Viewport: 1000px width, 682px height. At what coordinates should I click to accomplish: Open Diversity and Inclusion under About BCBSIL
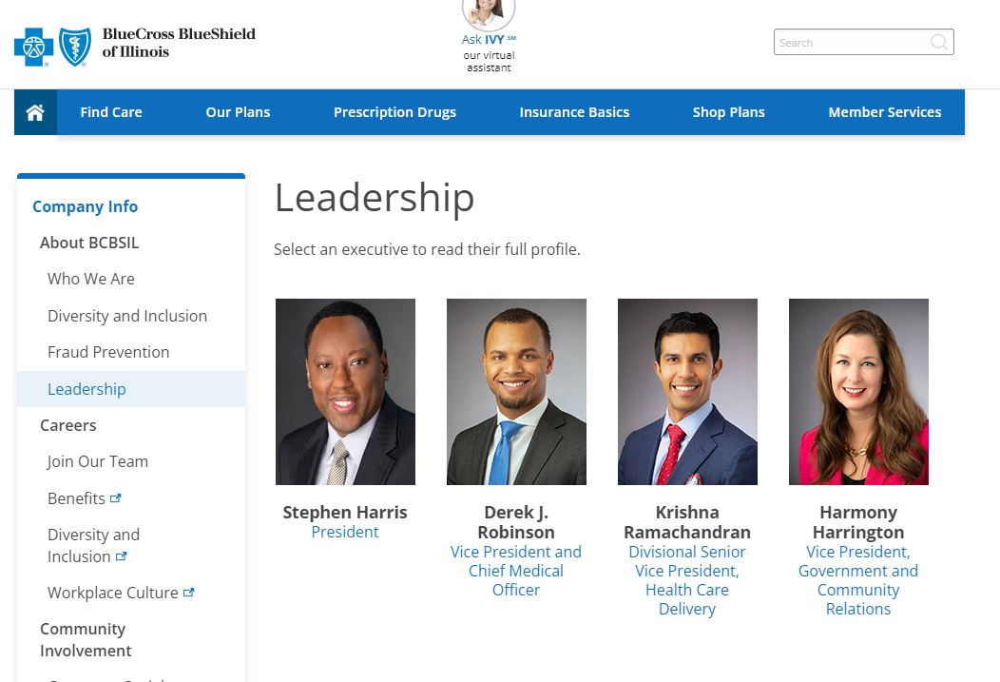(127, 316)
